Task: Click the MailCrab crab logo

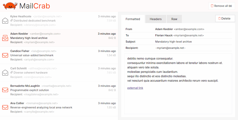Action: [10, 6]
